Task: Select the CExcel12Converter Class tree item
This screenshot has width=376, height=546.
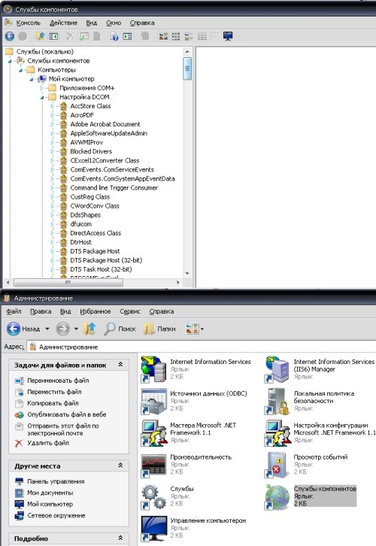Action: 105,160
